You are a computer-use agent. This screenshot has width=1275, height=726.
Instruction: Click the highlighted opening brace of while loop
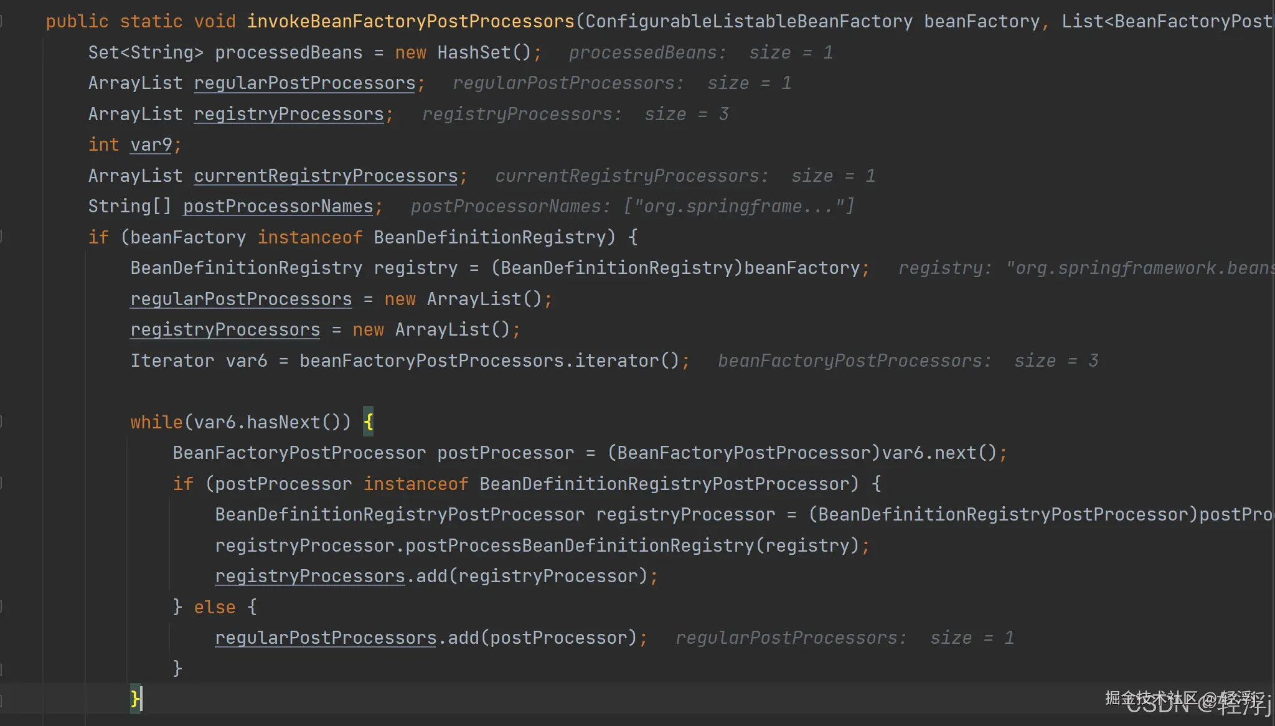(369, 422)
